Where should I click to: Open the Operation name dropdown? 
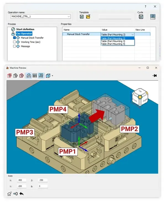click(69, 17)
